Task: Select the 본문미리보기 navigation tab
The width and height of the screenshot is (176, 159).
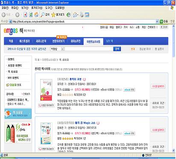Action: pyautogui.click(x=59, y=41)
